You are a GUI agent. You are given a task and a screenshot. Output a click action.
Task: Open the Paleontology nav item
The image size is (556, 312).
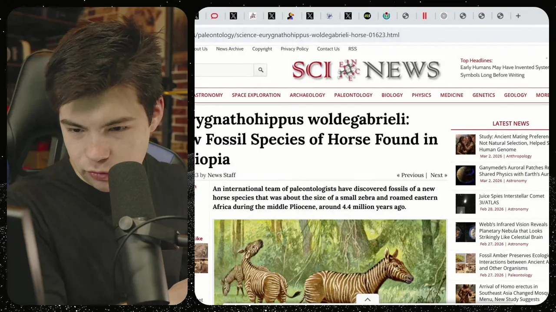[353, 95]
